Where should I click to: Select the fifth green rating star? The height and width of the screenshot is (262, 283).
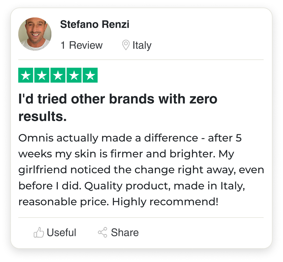[90, 75]
